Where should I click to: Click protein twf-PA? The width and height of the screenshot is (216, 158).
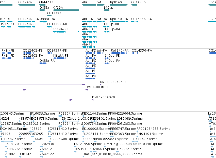click(x=101, y=53)
